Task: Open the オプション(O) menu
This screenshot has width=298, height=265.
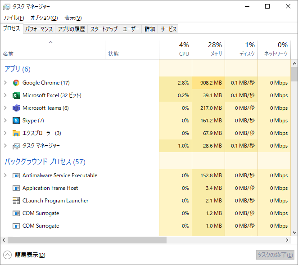Action: tap(44, 18)
